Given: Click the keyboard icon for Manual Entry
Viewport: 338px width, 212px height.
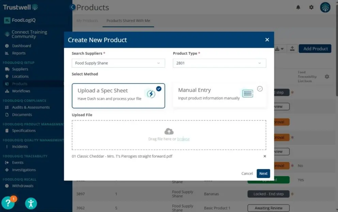Looking at the screenshot, I should 247,93.
